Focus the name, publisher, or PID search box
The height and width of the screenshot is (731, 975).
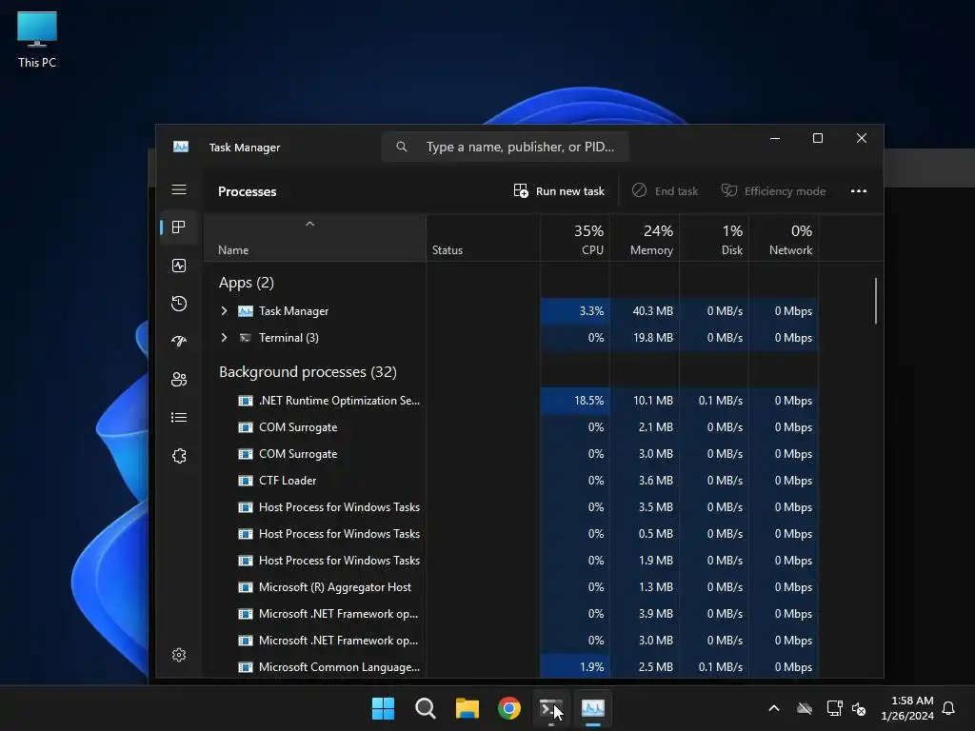pos(505,147)
